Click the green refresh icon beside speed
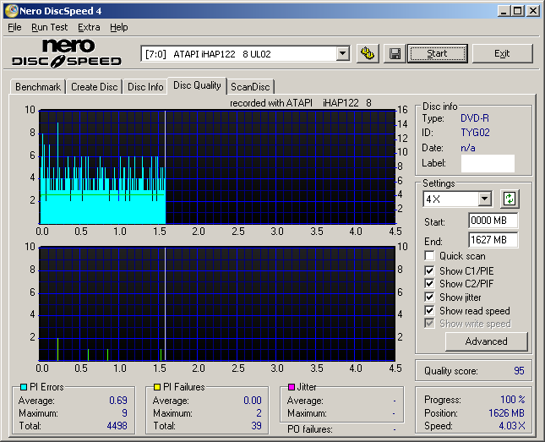Image resolution: width=545 pixels, height=442 pixels. [509, 199]
